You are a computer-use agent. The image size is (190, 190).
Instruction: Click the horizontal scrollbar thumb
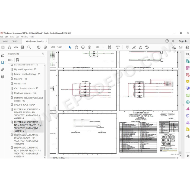pos(148,158)
